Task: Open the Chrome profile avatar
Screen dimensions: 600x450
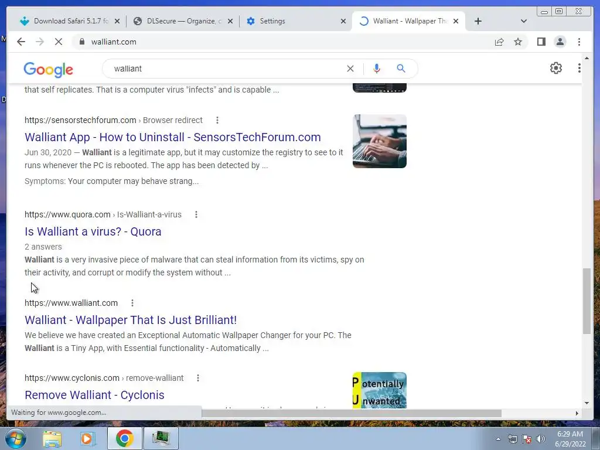Action: tap(560, 42)
